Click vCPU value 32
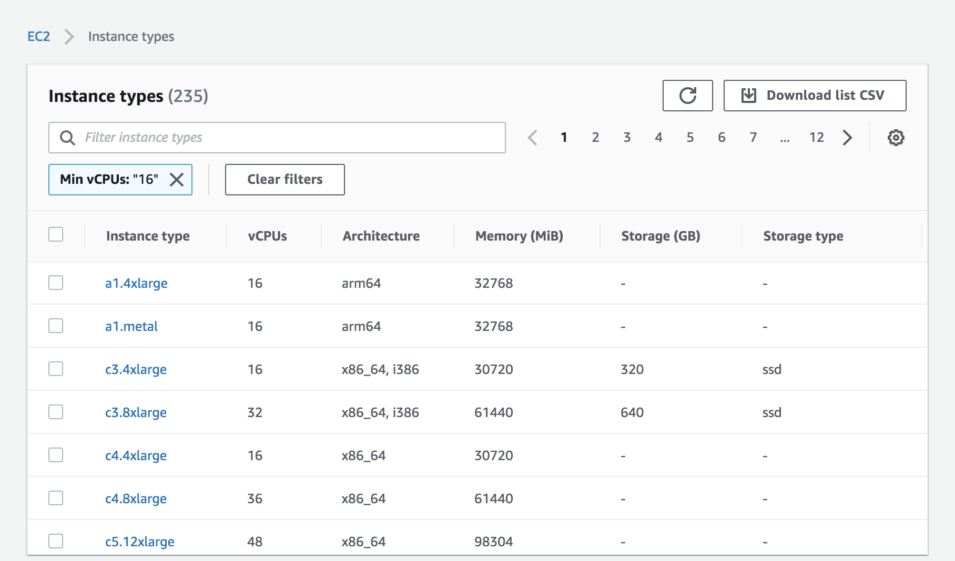The image size is (955, 561). pos(255,412)
